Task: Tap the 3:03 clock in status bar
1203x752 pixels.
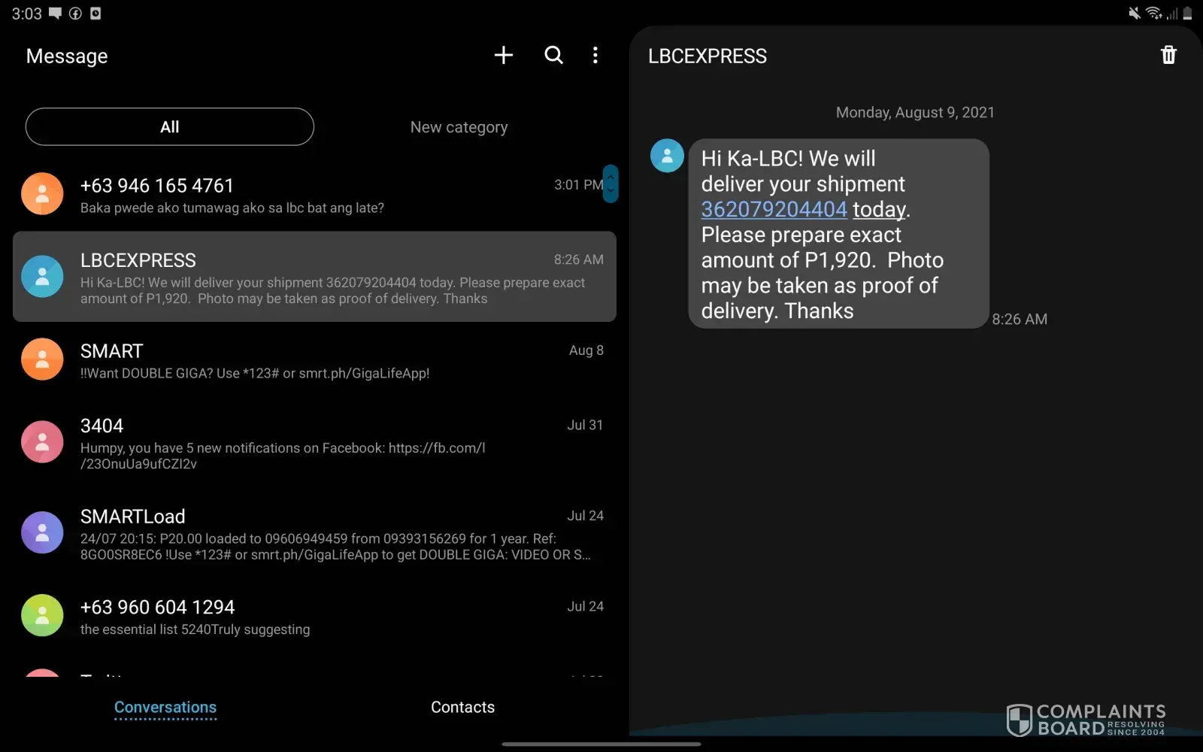Action: pos(26,14)
